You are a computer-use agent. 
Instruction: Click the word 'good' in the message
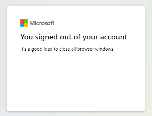point(37,49)
